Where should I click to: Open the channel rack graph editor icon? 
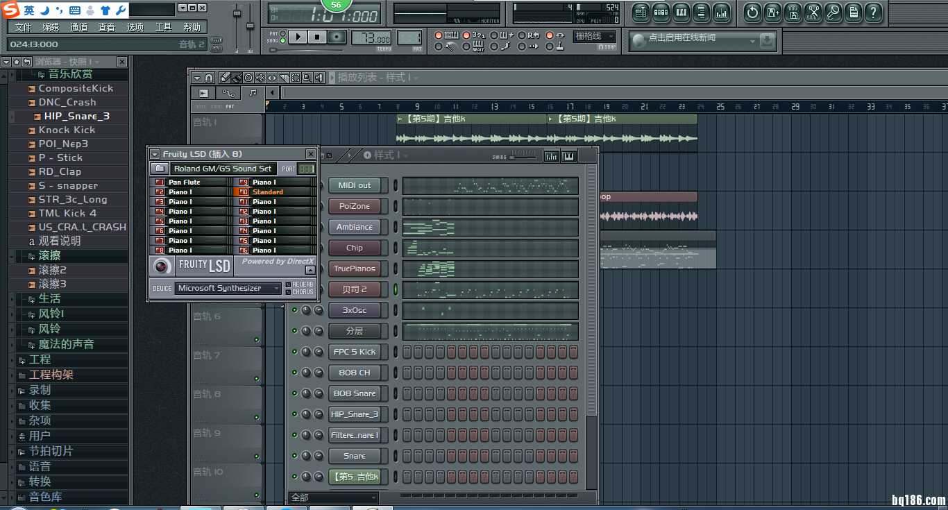[552, 156]
